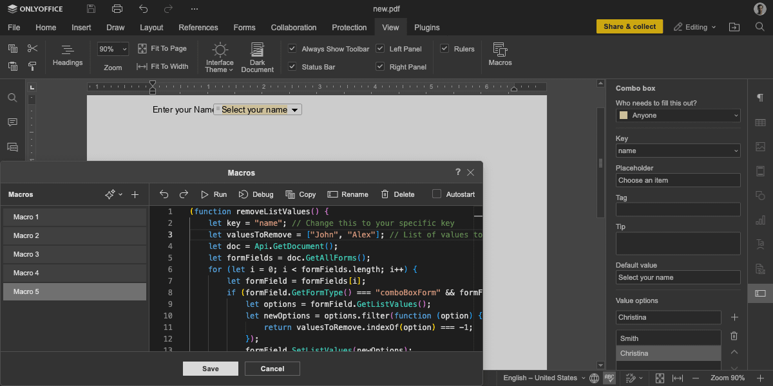Rename the selected macro
This screenshot has width=773, height=386.
[x=348, y=194]
